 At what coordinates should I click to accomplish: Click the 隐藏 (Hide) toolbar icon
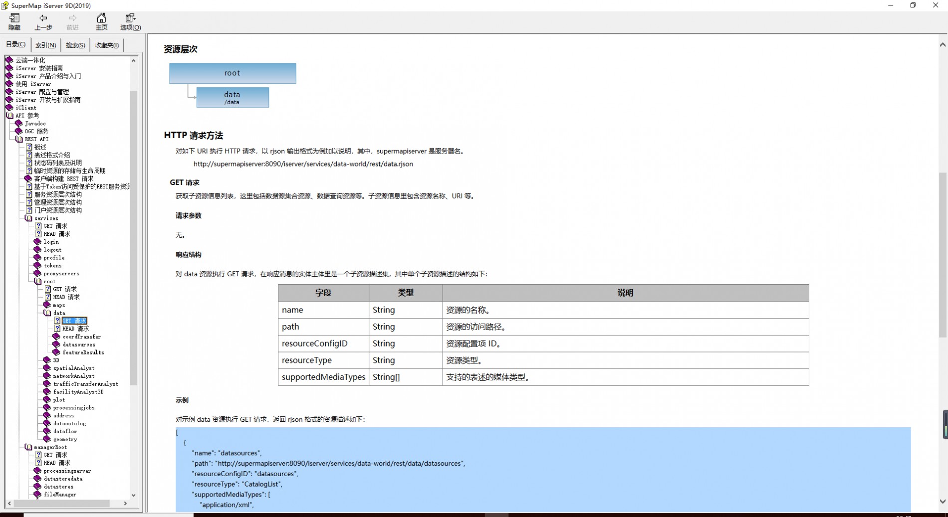click(14, 22)
